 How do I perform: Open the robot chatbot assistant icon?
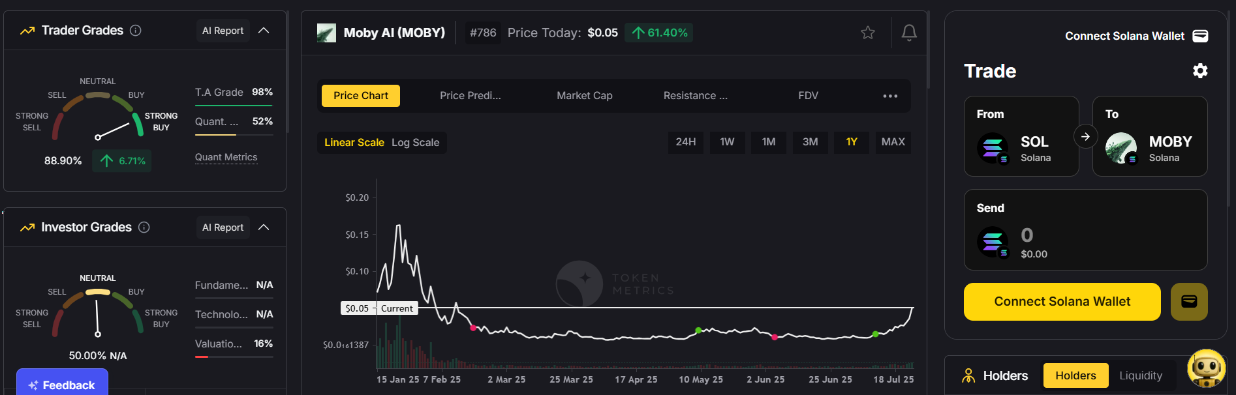point(1207,368)
